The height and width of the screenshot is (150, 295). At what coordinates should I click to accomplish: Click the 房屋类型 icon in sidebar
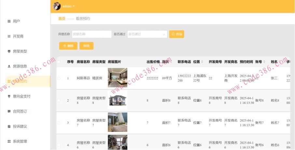[9, 51]
